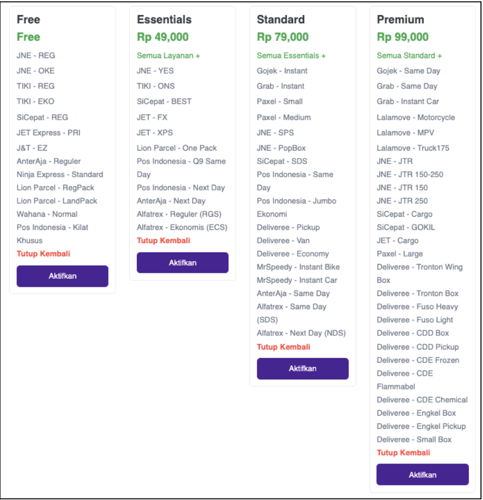Click Aktifkan on the Essentials plan
Screen dimensions: 483x500
[x=182, y=263]
